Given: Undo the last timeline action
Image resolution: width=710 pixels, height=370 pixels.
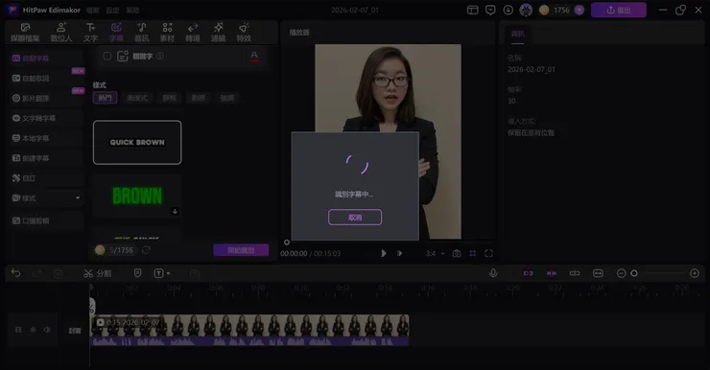Looking at the screenshot, I should 16,273.
